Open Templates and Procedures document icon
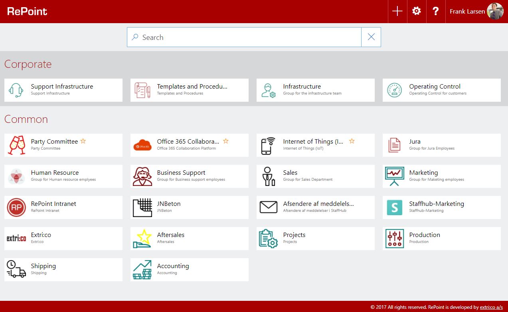 [x=142, y=90]
